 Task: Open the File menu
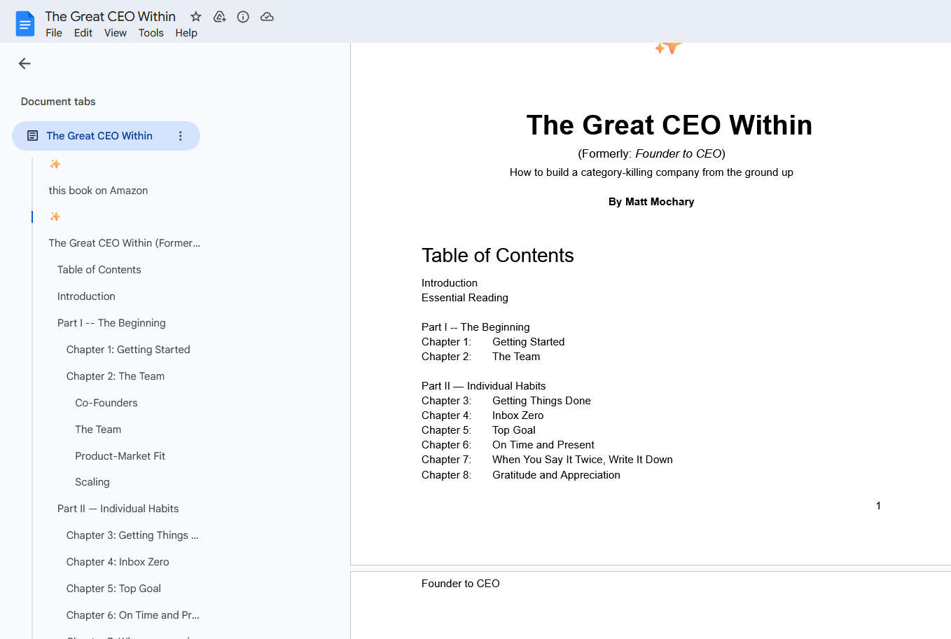click(x=54, y=33)
